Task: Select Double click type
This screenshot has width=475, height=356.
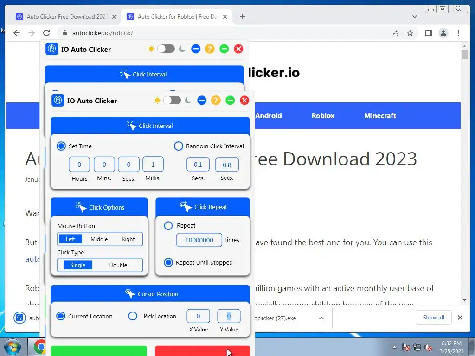Action: (x=118, y=265)
